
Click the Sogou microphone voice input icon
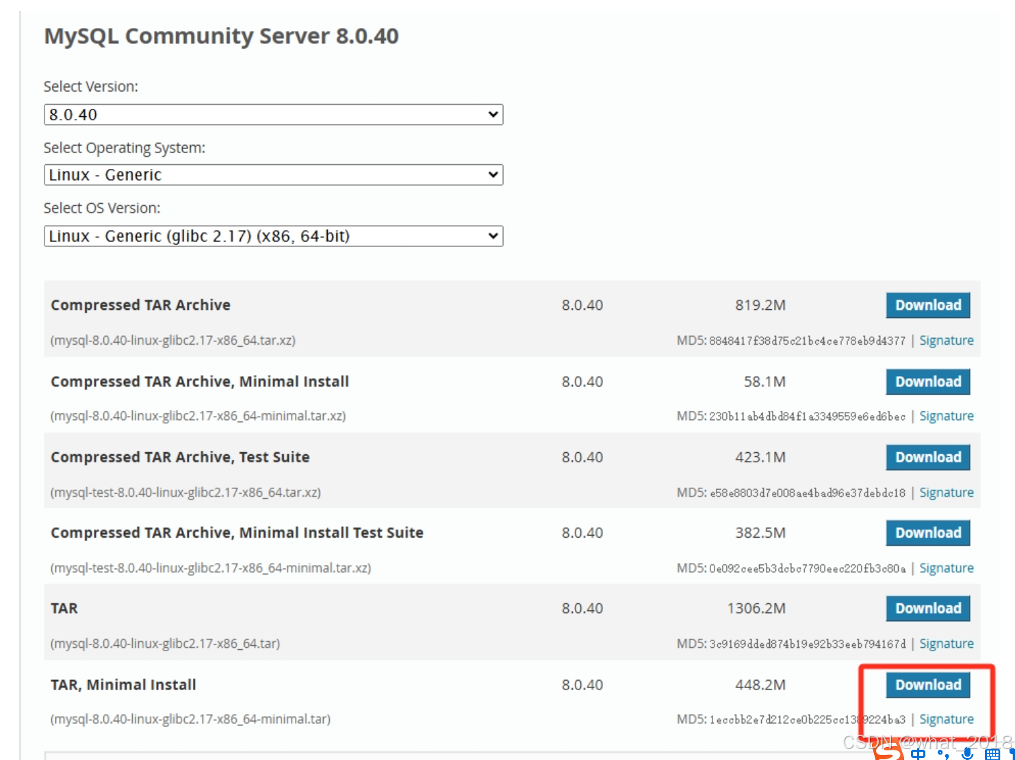[x=967, y=754]
